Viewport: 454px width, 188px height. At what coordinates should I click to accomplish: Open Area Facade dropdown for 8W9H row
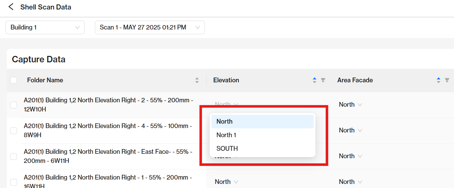click(x=350, y=130)
